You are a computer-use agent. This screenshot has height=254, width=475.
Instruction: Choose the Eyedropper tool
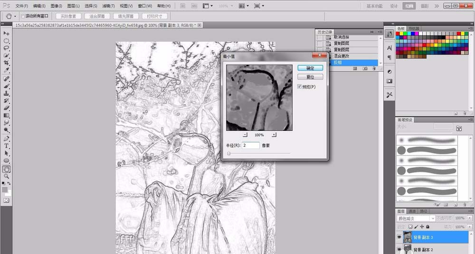pyautogui.click(x=7, y=70)
